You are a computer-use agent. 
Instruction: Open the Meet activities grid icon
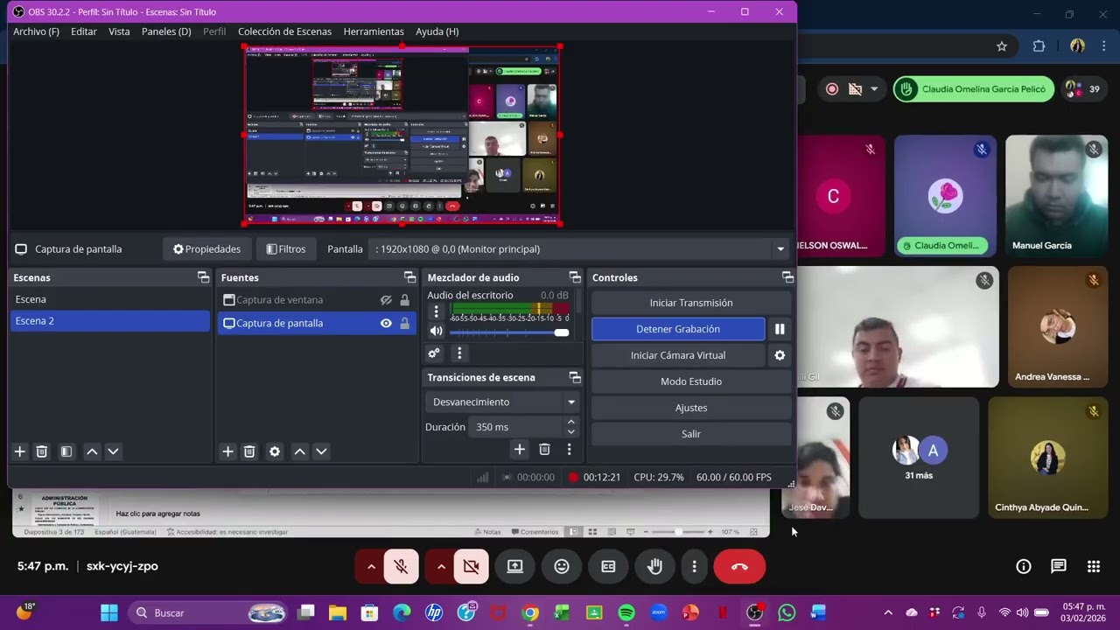pyautogui.click(x=1094, y=566)
